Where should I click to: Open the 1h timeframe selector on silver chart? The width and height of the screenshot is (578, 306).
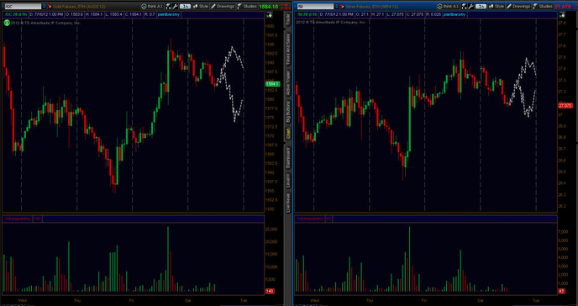tap(481, 6)
